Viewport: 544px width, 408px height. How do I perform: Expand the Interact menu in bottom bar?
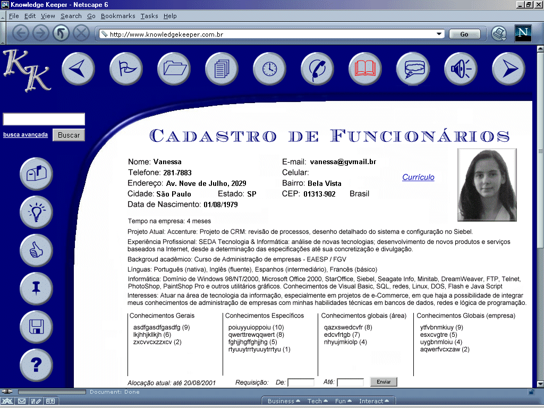click(373, 401)
